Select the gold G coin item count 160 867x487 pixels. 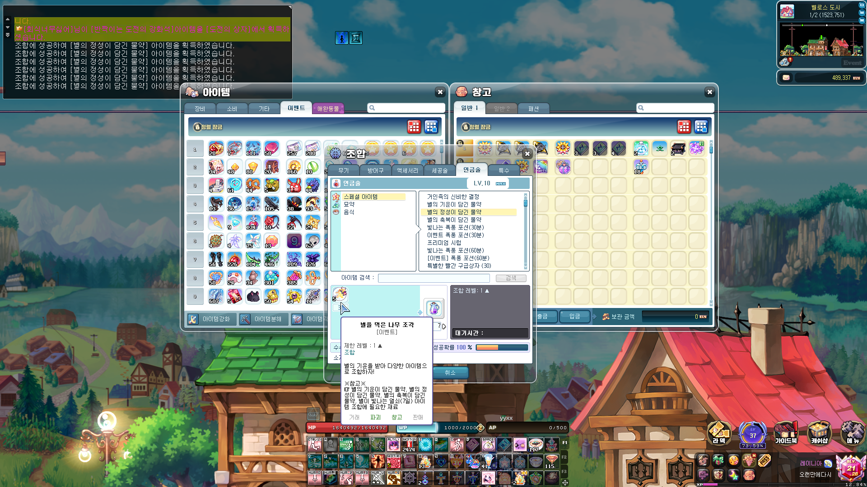294,167
